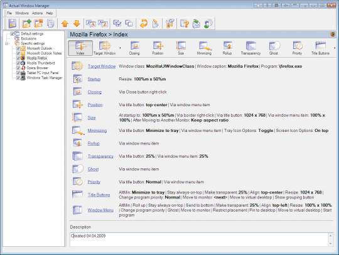339x255 pixels.
Task: Click the move item down arrow icon
Action: pyautogui.click(x=77, y=23)
